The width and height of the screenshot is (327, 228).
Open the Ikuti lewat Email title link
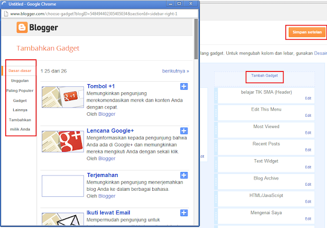point(108,213)
